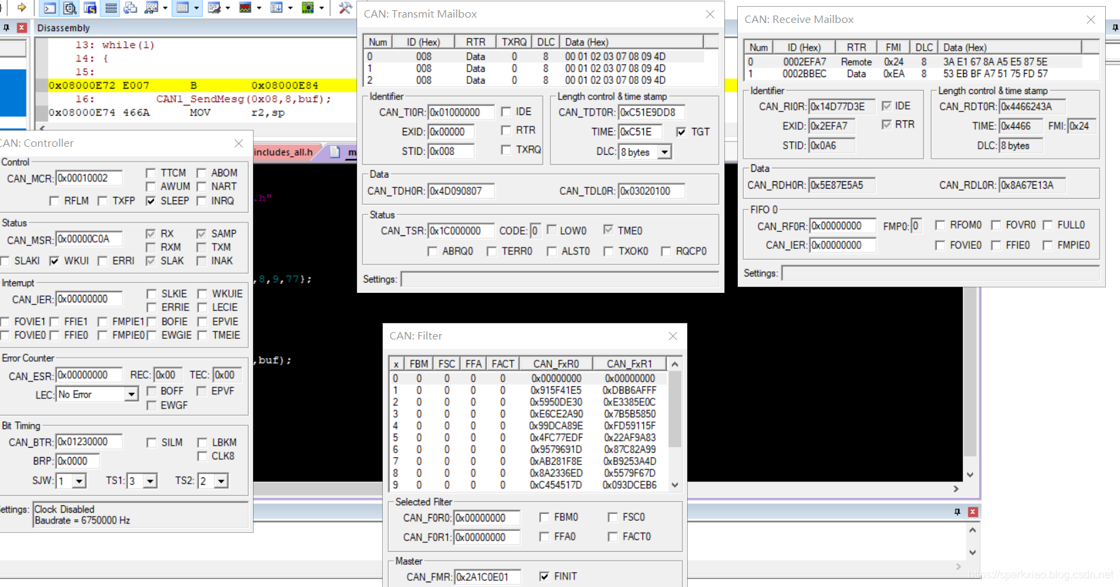Open the Symbols Window toolbar icon
This screenshot has height=587, width=1120.
click(90, 7)
